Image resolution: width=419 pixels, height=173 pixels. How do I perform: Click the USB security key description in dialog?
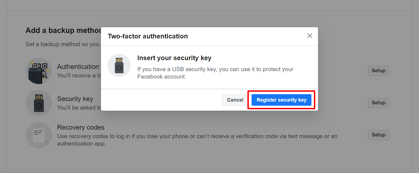215,73
